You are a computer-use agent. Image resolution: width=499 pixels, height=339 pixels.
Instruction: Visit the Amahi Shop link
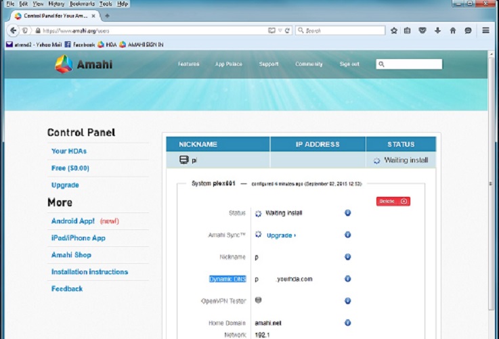tap(71, 254)
